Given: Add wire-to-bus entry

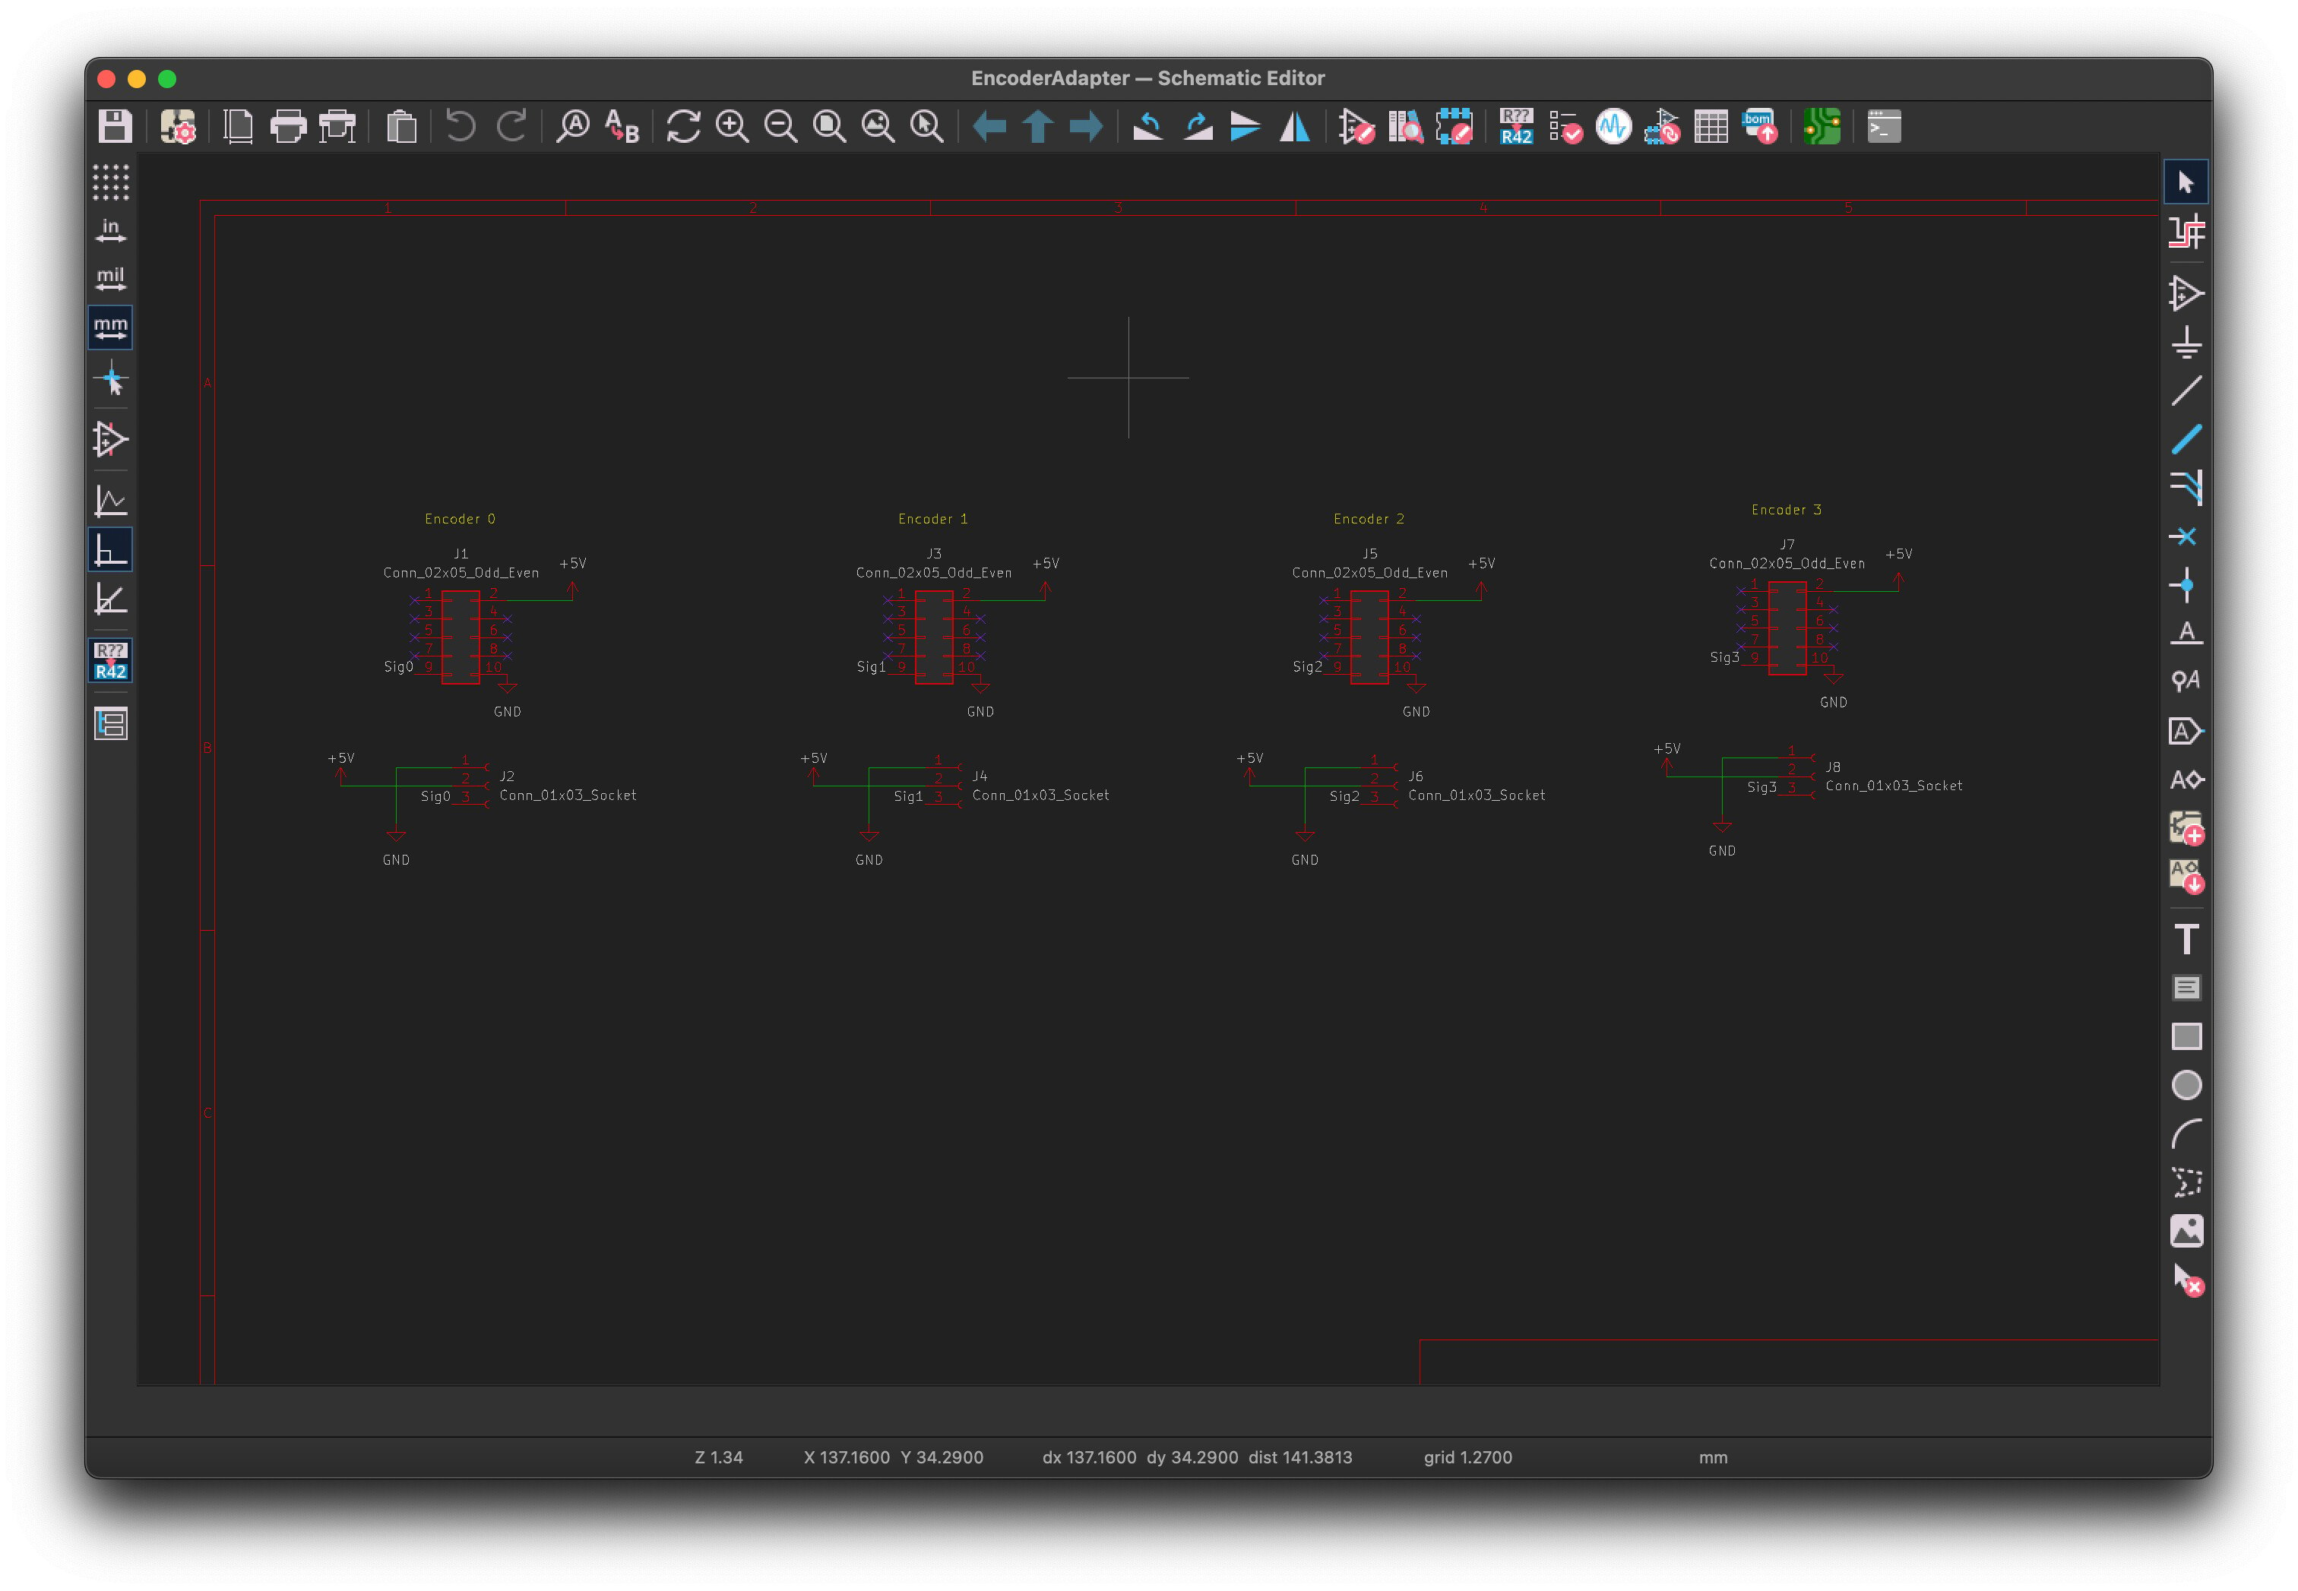Looking at the screenshot, I should (x=2186, y=488).
